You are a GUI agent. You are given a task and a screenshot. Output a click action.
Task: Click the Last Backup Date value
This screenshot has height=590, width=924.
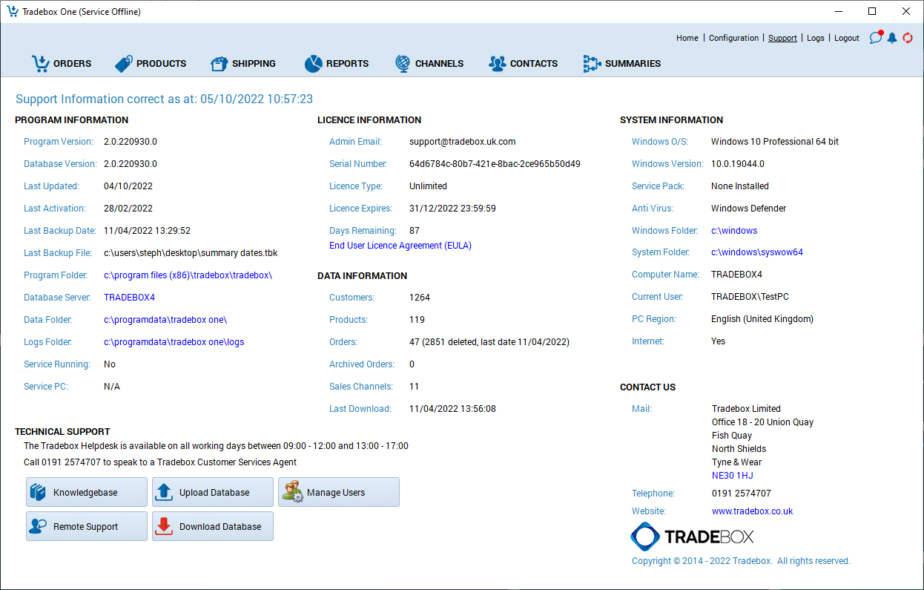click(x=147, y=231)
